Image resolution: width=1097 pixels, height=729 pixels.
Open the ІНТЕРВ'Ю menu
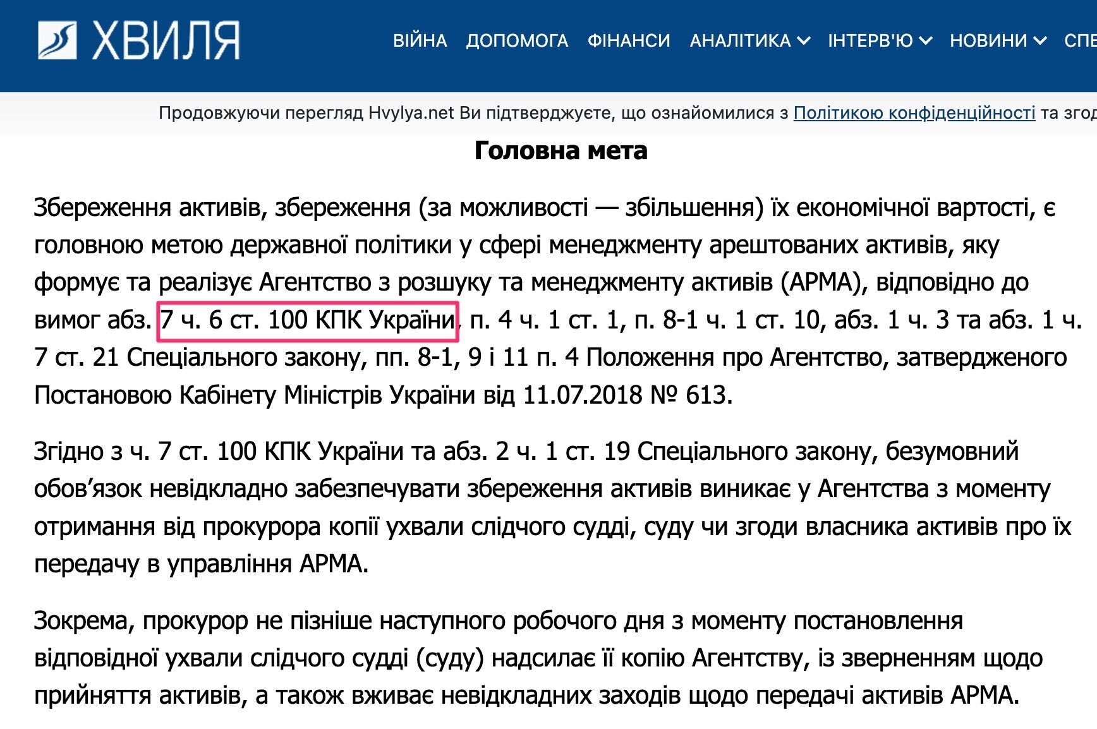coord(870,41)
